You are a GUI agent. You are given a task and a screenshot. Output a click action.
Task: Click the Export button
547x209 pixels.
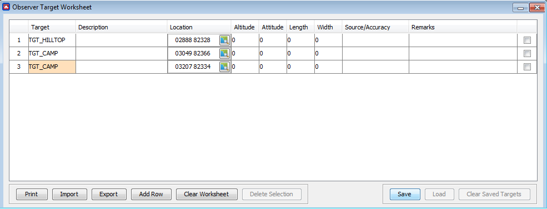(109, 194)
